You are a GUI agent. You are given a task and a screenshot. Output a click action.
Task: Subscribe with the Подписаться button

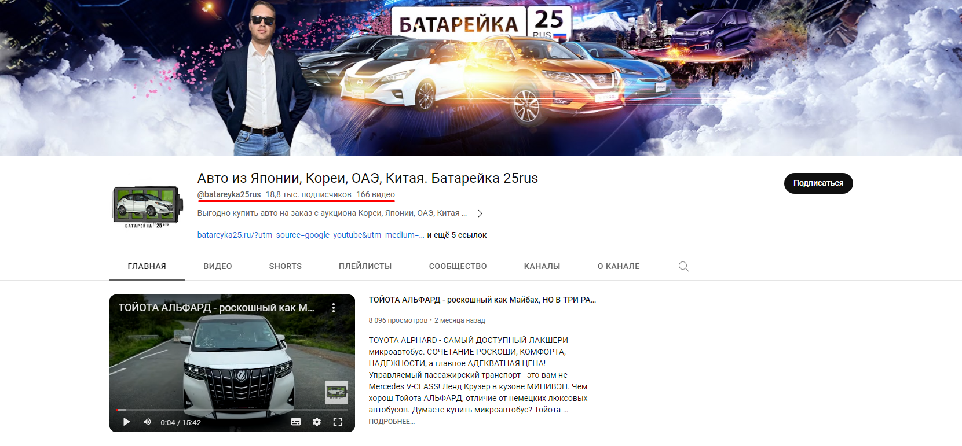pyautogui.click(x=818, y=183)
